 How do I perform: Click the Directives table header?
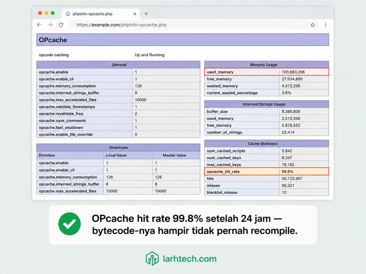(118, 147)
